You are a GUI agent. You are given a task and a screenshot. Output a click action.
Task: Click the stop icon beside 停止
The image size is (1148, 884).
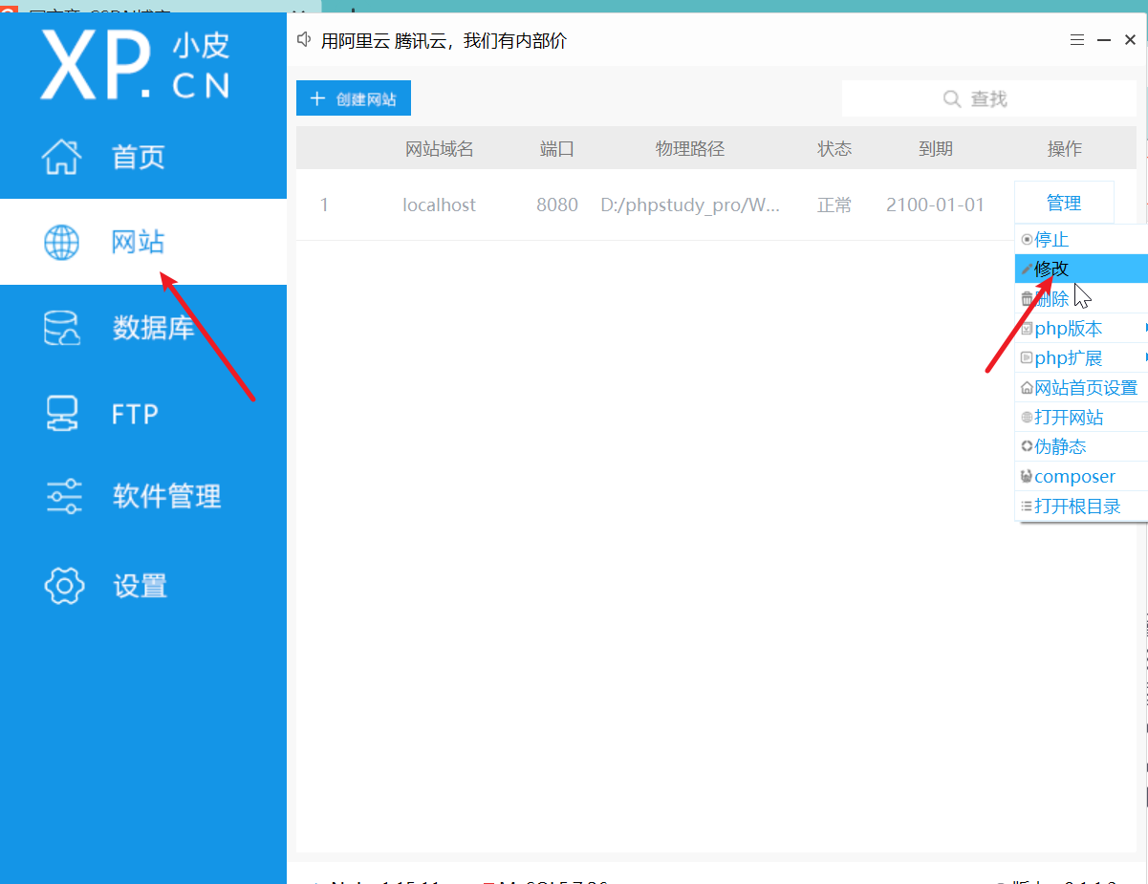pyautogui.click(x=1027, y=240)
